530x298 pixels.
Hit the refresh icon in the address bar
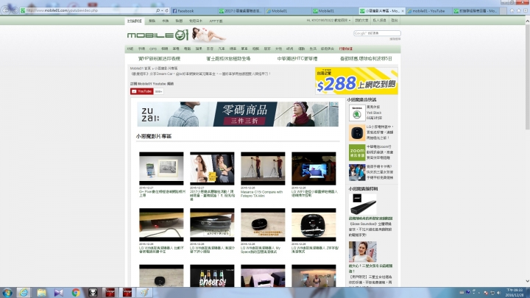[166, 11]
